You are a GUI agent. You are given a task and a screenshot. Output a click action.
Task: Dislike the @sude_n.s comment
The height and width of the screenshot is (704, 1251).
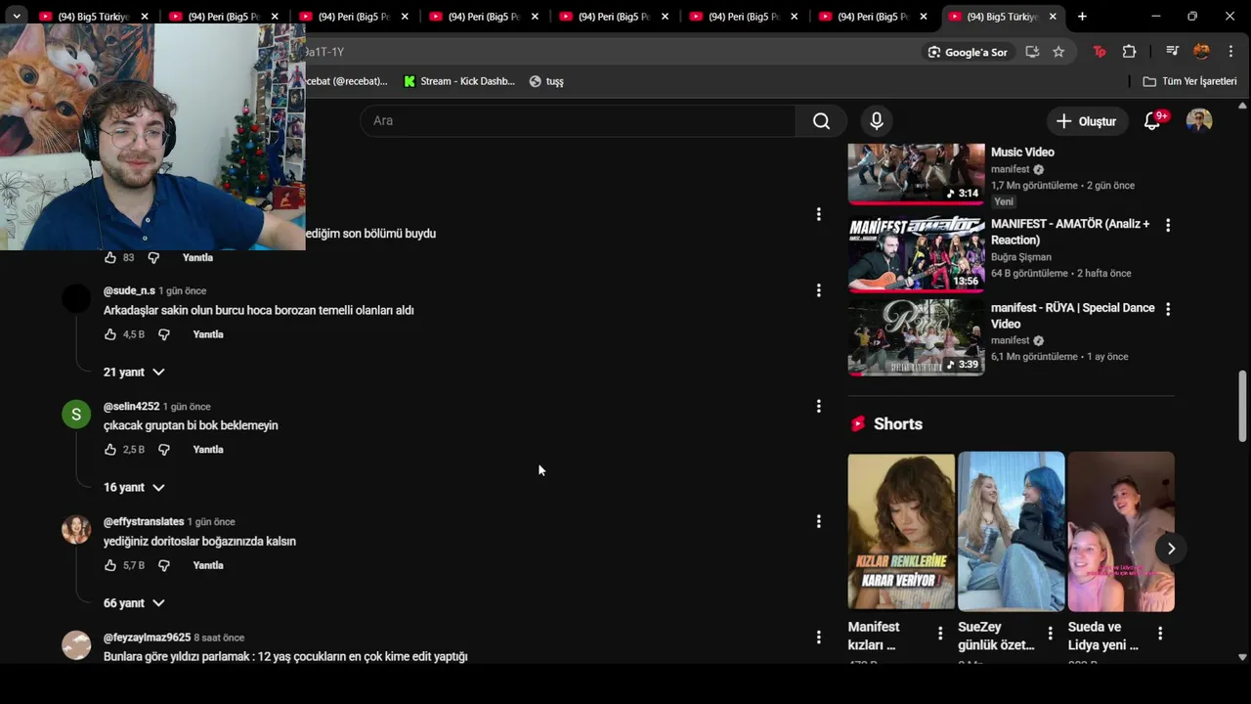coord(164,334)
